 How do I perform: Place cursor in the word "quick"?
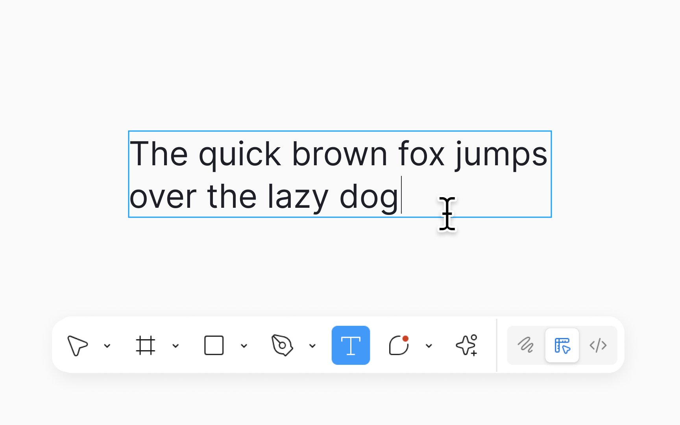(x=240, y=154)
